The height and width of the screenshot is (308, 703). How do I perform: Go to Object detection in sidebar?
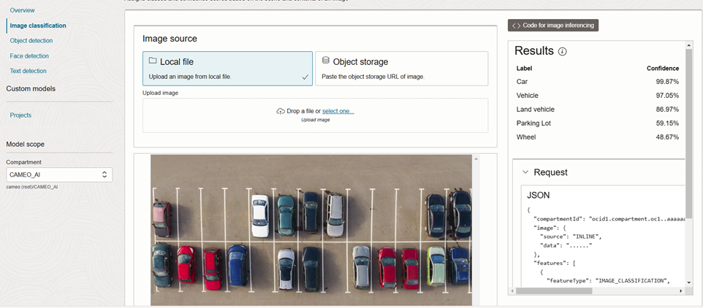click(x=31, y=41)
